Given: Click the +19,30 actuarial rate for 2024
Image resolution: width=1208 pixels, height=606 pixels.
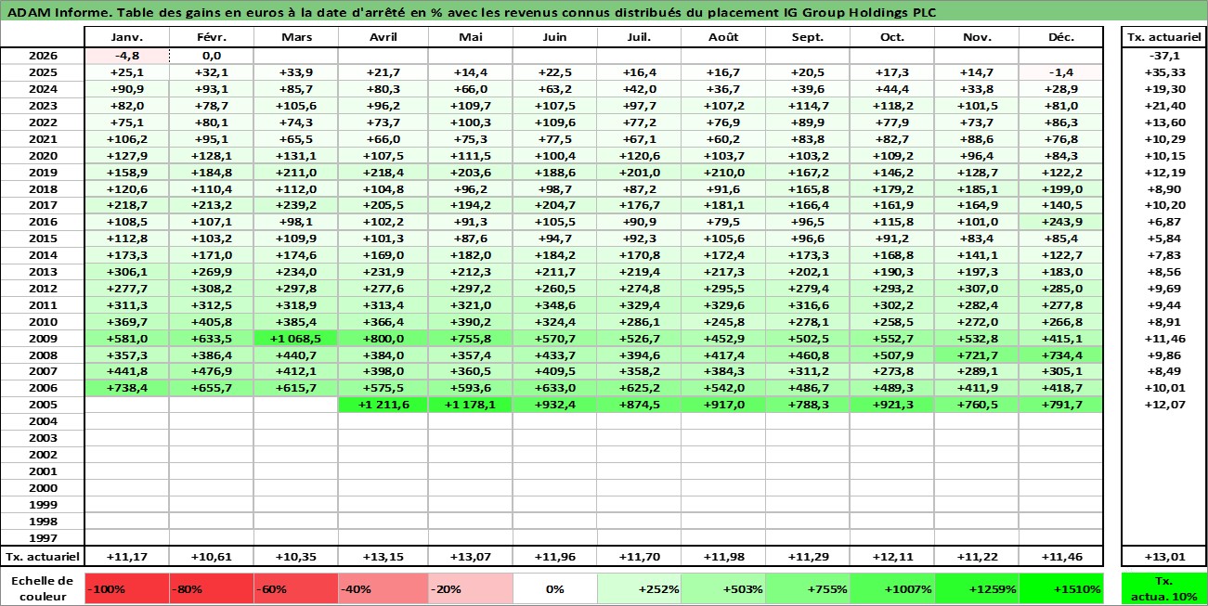Looking at the screenshot, I should [x=1164, y=89].
